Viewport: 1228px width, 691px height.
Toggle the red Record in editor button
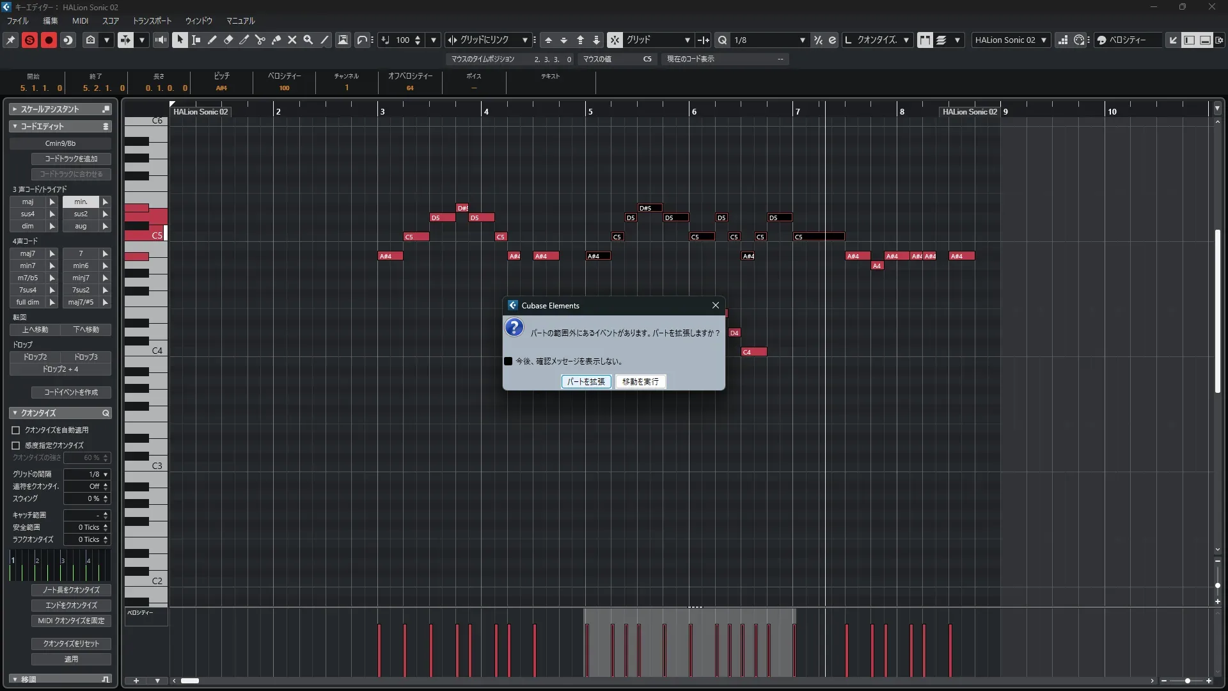[x=49, y=40]
